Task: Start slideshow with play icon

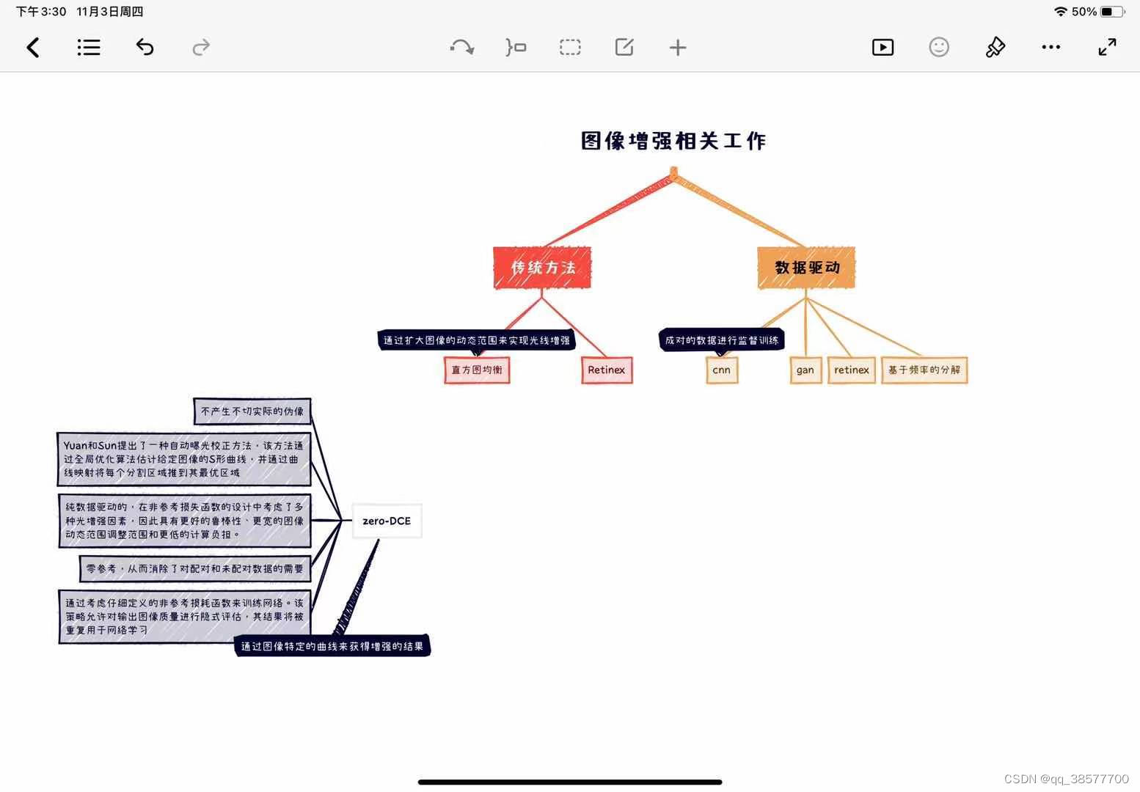Action: tap(883, 48)
